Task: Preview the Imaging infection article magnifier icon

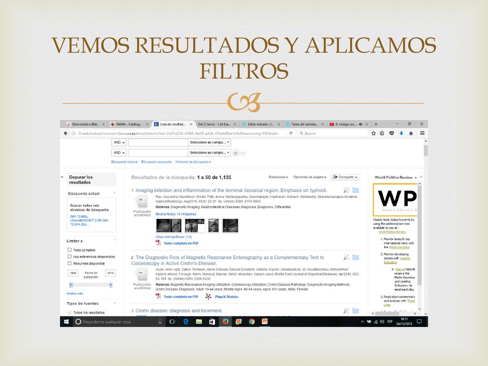Action: 346,190
